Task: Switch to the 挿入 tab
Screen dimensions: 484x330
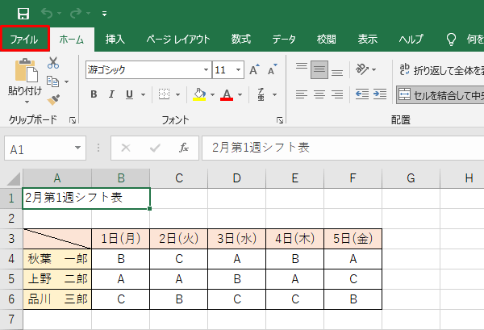Action: coord(115,40)
